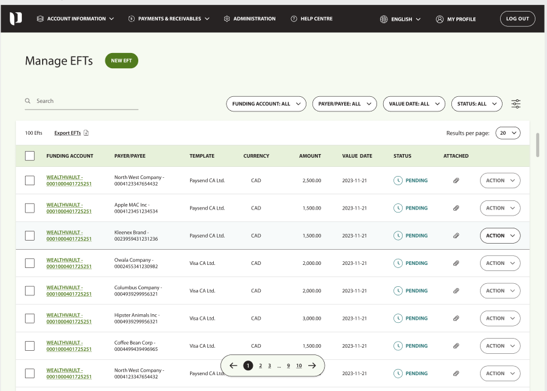Viewport: 547px width, 391px height.
Task: Click the New EFT button
Action: [121, 61]
